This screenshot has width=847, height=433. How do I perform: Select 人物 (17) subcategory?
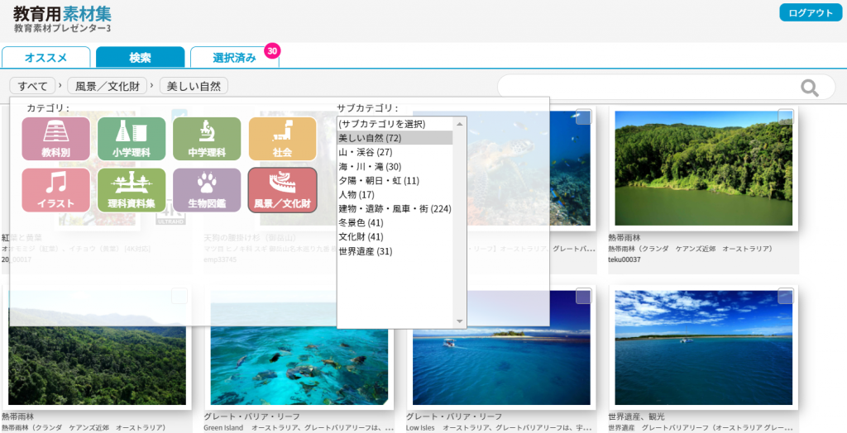click(395, 194)
